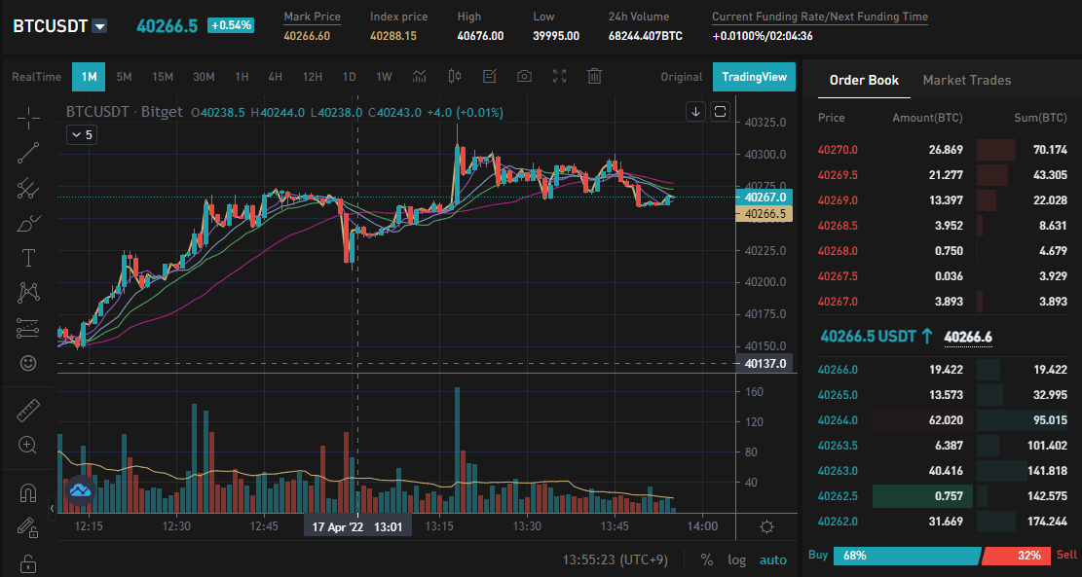Open the BTCUSDT pair selector dropdown
This screenshot has height=577, width=1082.
(100, 27)
